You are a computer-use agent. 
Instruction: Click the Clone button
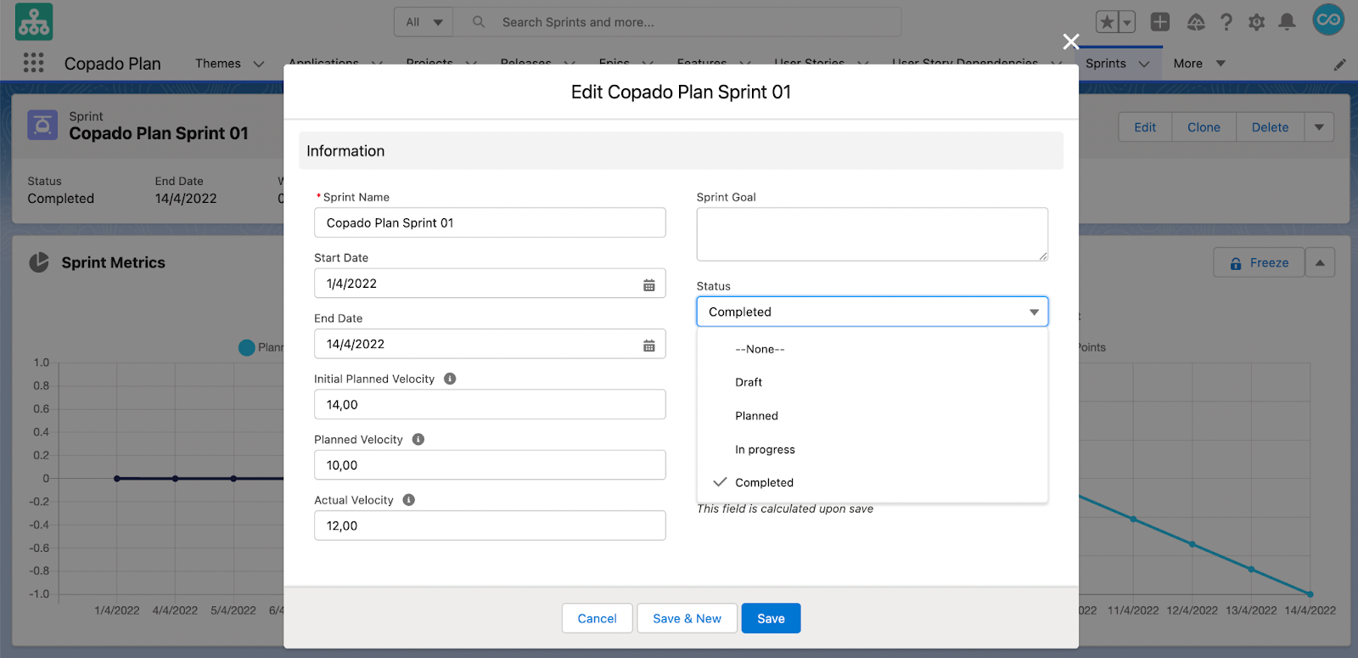pyautogui.click(x=1204, y=127)
